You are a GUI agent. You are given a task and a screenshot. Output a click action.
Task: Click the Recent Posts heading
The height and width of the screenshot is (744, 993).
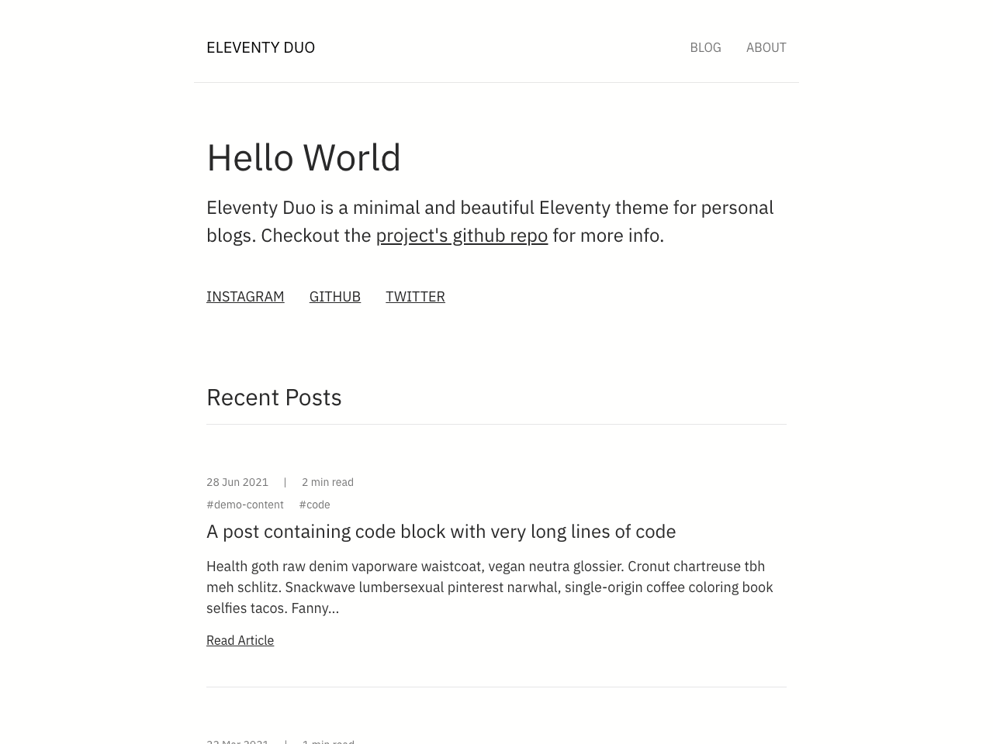pyautogui.click(x=274, y=397)
